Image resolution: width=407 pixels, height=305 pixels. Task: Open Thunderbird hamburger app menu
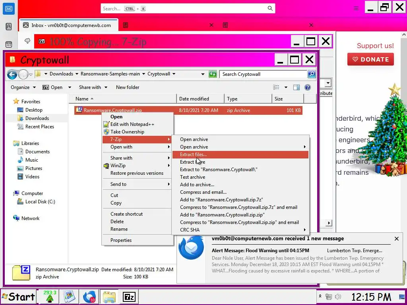click(356, 8)
